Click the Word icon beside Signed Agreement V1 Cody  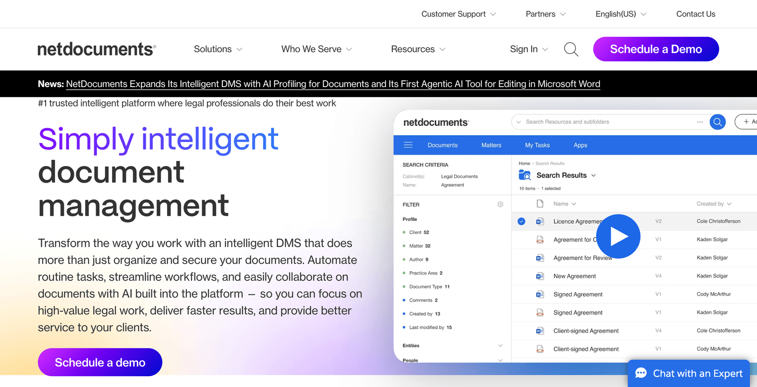(x=540, y=294)
